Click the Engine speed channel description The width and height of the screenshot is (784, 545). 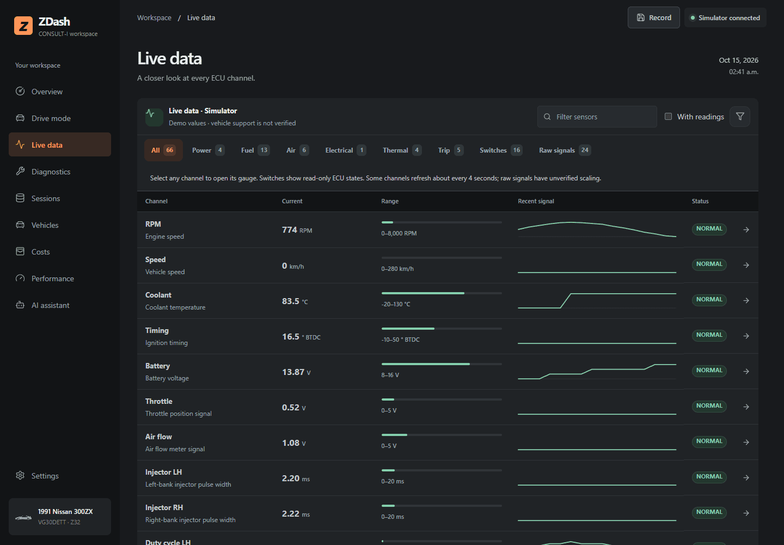(x=164, y=237)
